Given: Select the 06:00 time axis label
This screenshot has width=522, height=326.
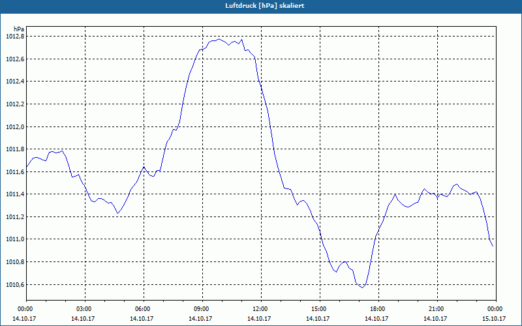Looking at the screenshot, I should tap(142, 309).
